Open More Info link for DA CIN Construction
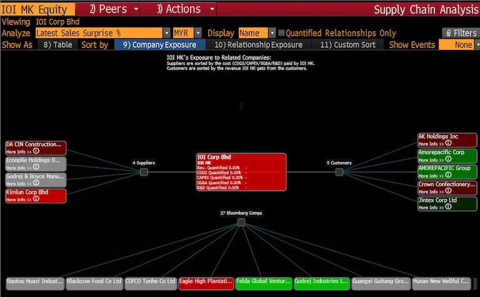The image size is (480, 297). pyautogui.click(x=19, y=152)
